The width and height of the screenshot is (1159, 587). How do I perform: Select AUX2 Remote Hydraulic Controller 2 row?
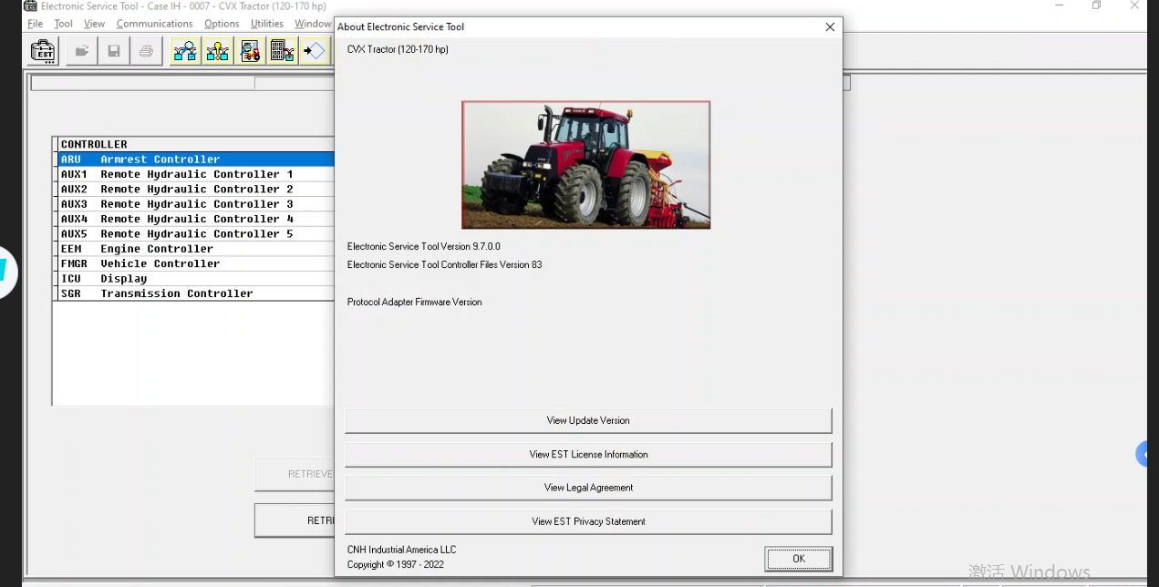coord(196,189)
